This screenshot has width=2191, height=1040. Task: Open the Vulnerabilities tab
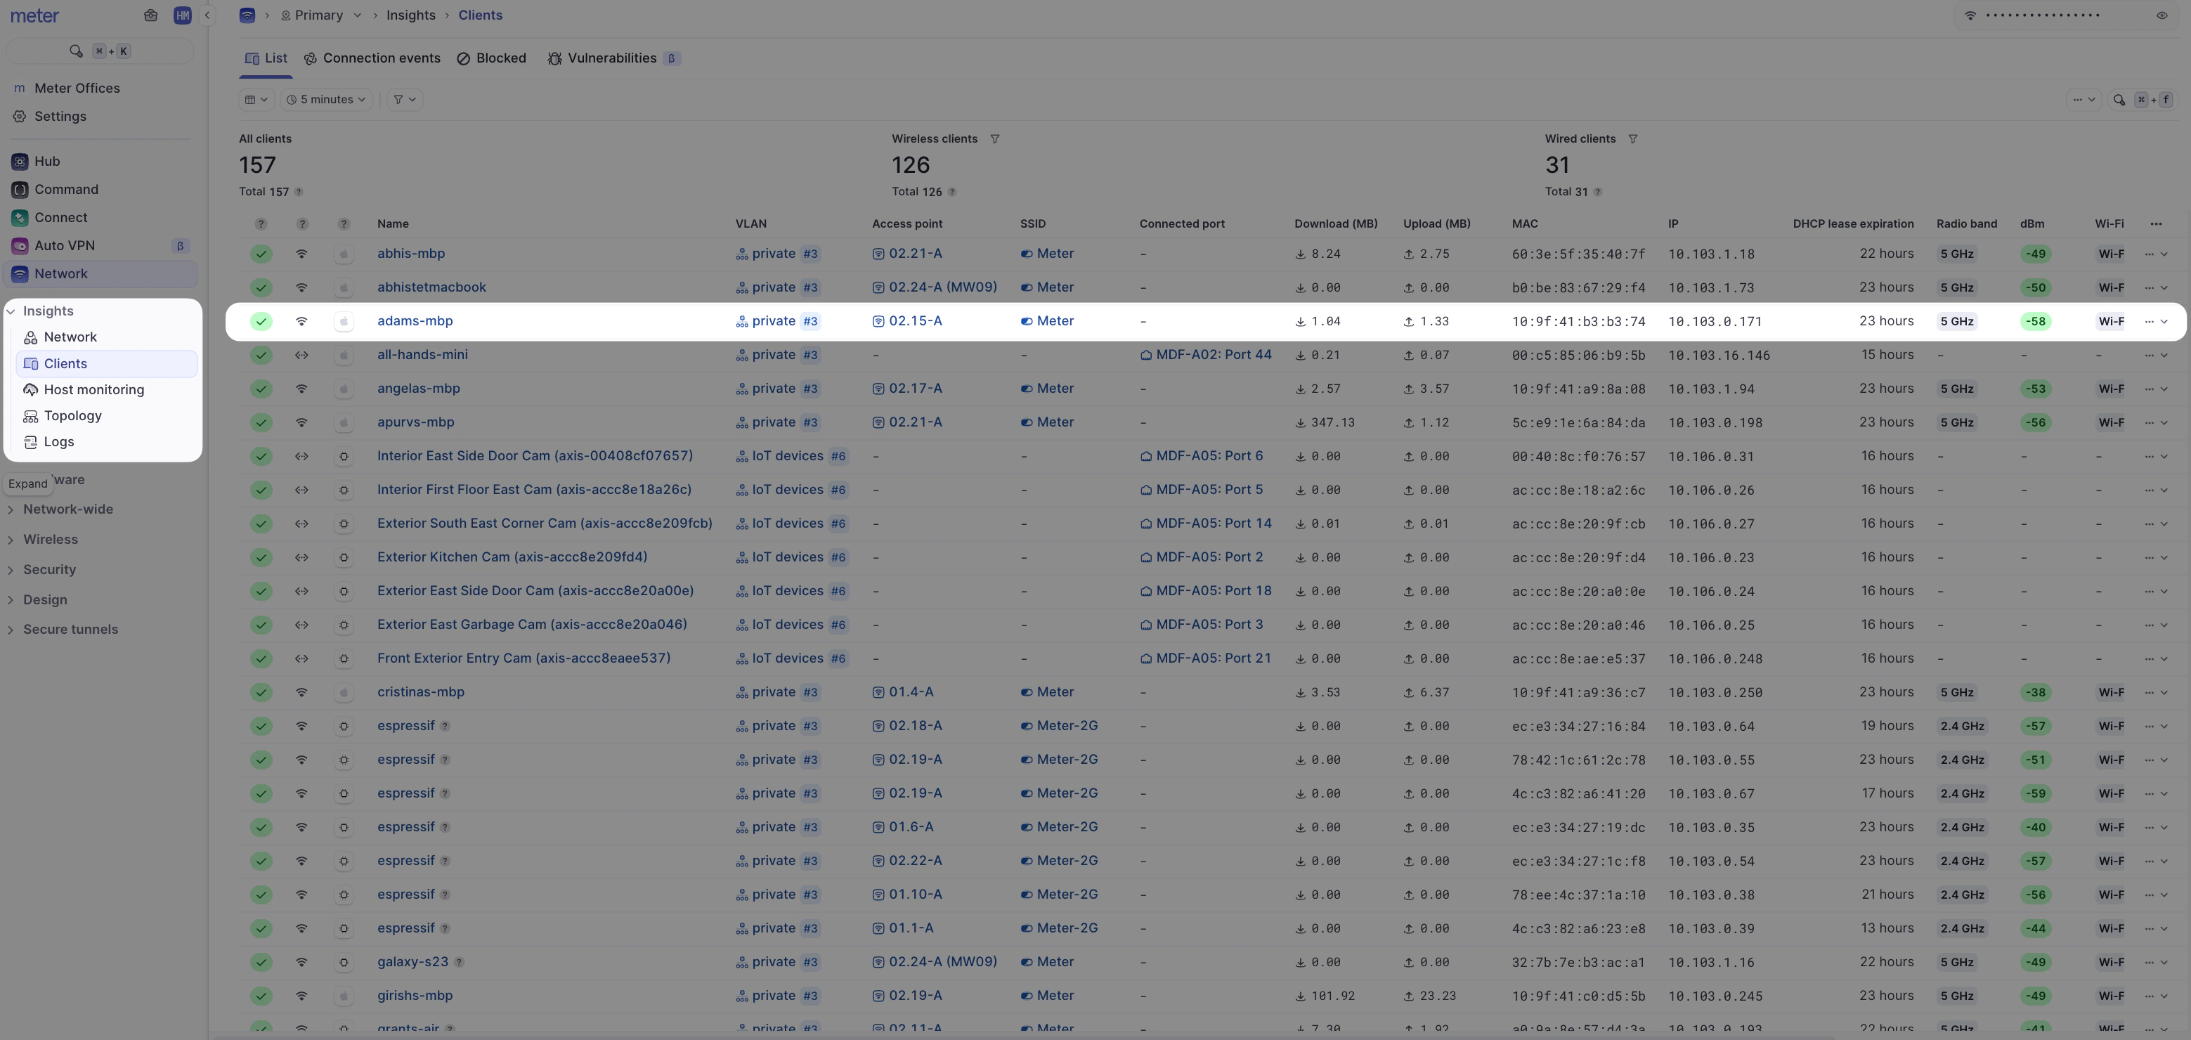point(614,58)
